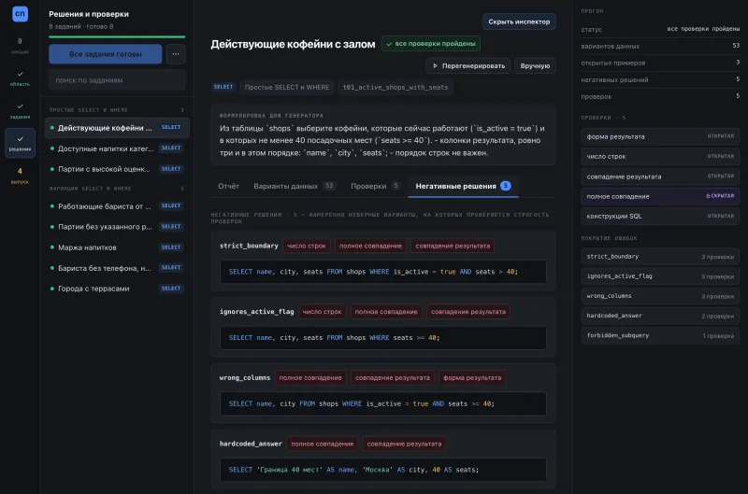Click strict_boundary coverage row

click(x=660, y=256)
